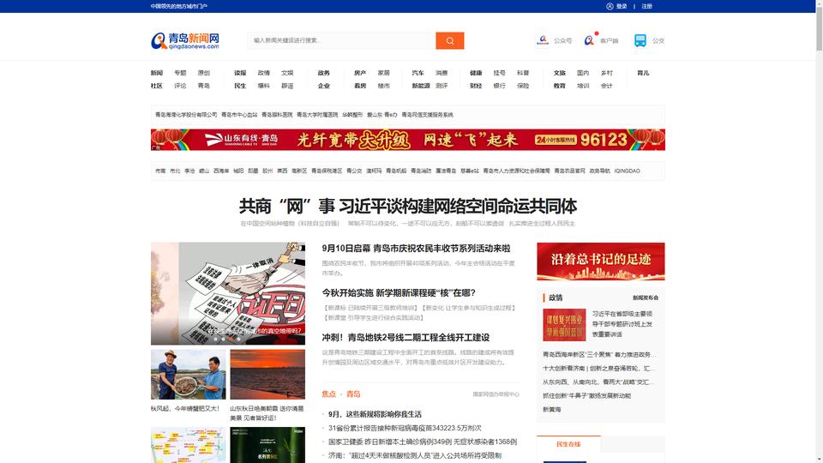Focus the news keyword search field
Image resolution: width=823 pixels, height=463 pixels.
(341, 40)
